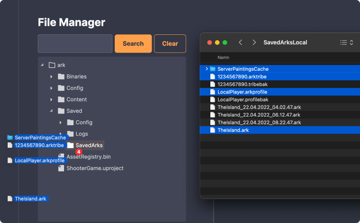The image size is (360, 223).
Task: Click LocalPlayer.profilebak file icon in Finder
Action: (213, 100)
